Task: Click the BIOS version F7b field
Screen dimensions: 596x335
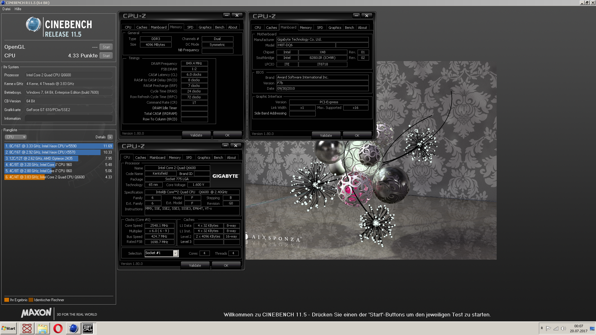Action: click(323, 83)
